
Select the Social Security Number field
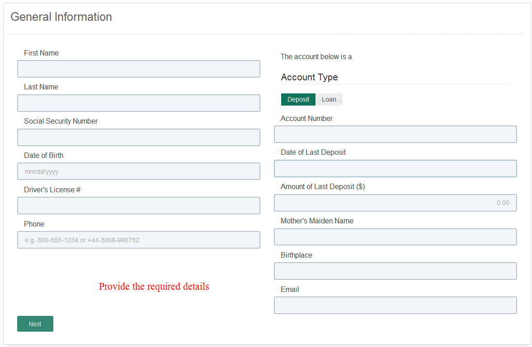click(x=139, y=137)
